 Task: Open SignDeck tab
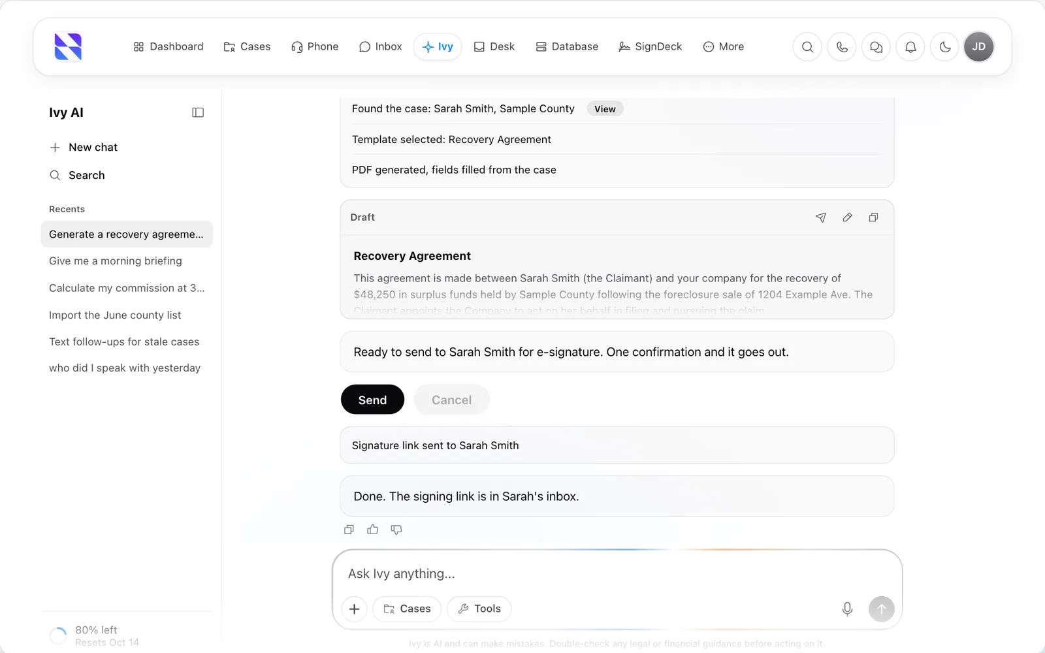(x=651, y=47)
